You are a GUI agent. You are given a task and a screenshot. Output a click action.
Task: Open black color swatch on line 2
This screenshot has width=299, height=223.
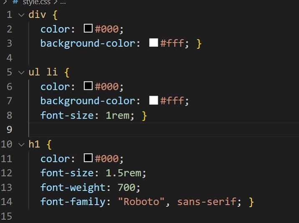88,29
